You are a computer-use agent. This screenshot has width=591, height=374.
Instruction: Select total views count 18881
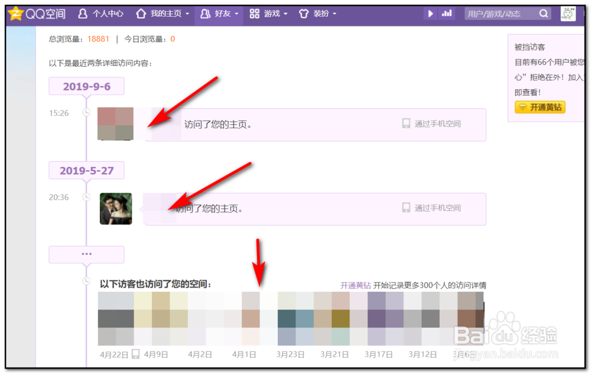point(98,39)
